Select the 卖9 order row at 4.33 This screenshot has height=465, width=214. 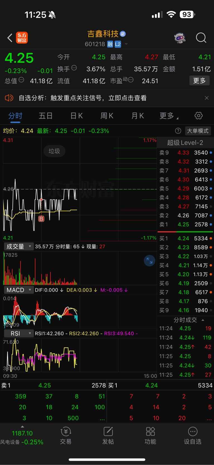[x=185, y=153]
